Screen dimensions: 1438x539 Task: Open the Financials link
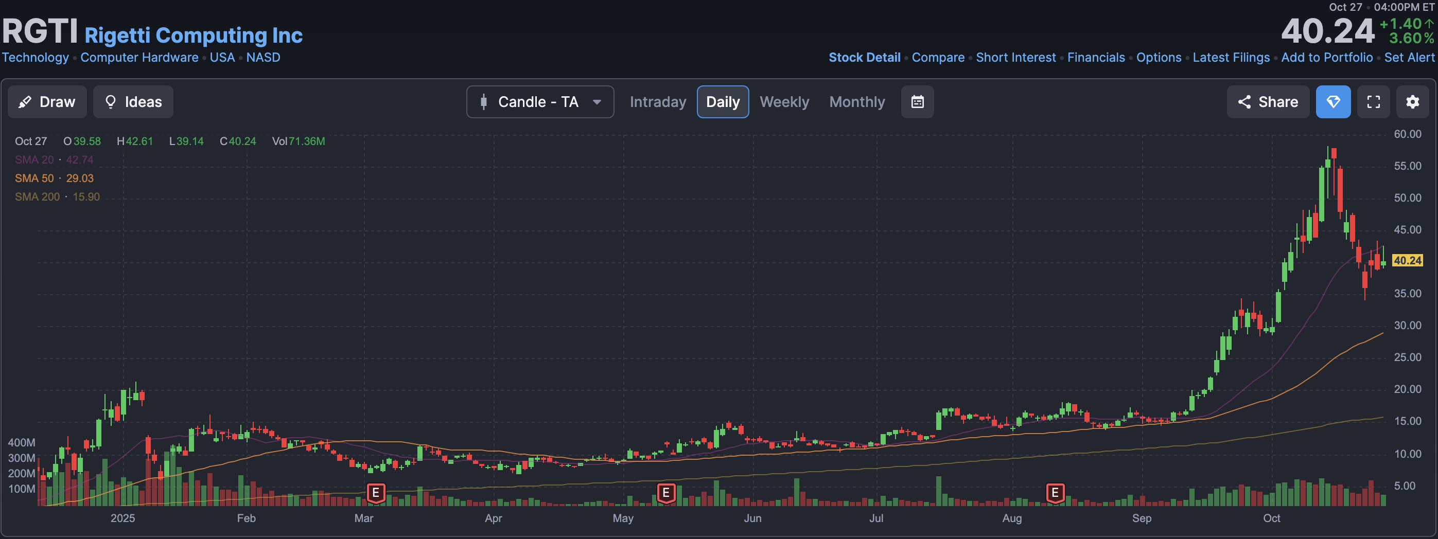point(1096,58)
